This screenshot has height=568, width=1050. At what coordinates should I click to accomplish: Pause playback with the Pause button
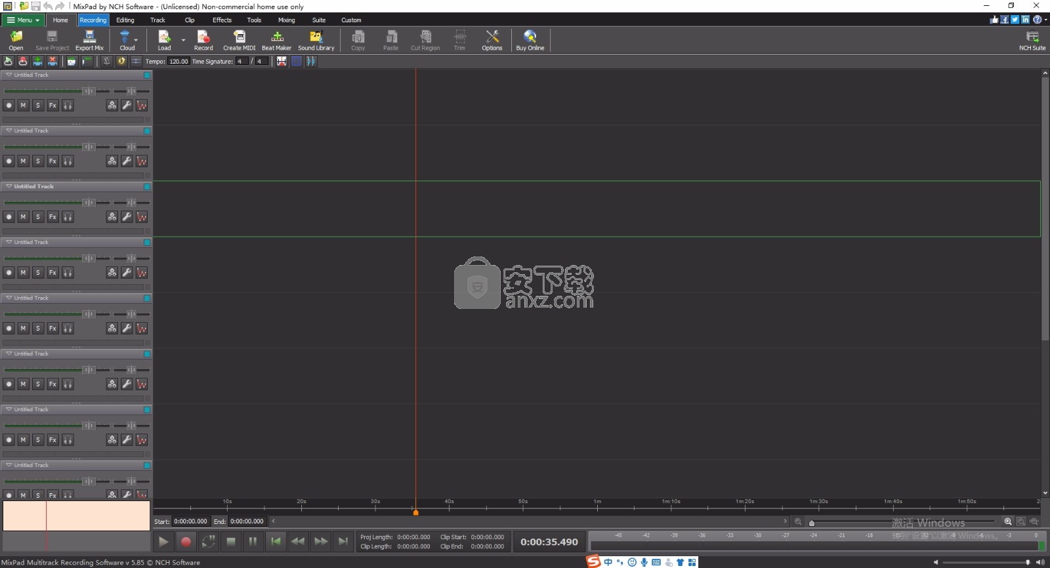click(253, 541)
